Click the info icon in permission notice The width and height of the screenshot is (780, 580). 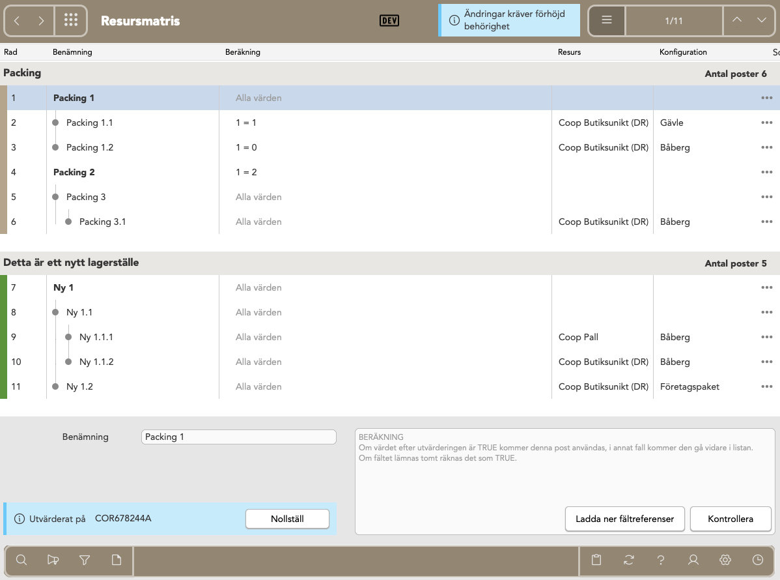pos(454,20)
